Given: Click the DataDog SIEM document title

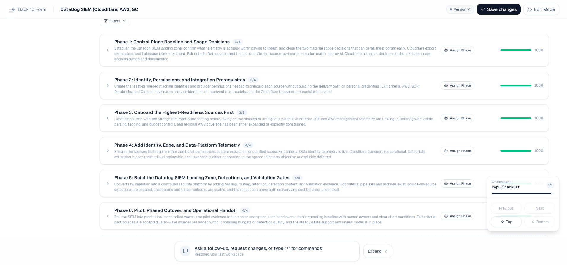Looking at the screenshot, I should point(99,9).
